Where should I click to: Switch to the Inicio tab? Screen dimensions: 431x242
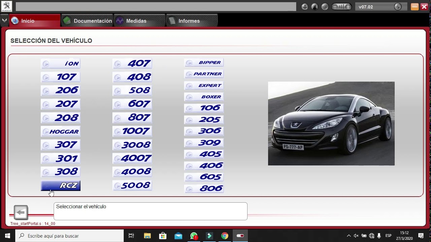35,21
